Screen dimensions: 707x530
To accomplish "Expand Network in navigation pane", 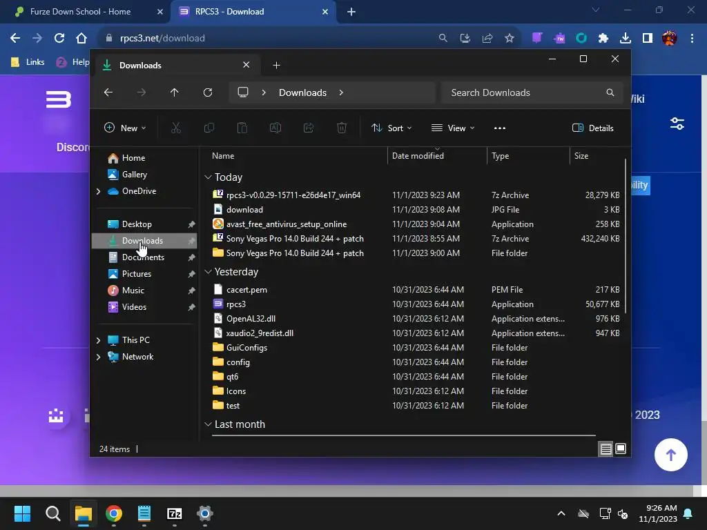I will point(98,357).
